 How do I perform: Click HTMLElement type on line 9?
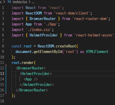[x=97, y=52]
